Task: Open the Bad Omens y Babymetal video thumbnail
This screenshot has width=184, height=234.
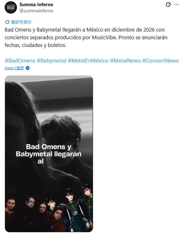Action: [49, 154]
